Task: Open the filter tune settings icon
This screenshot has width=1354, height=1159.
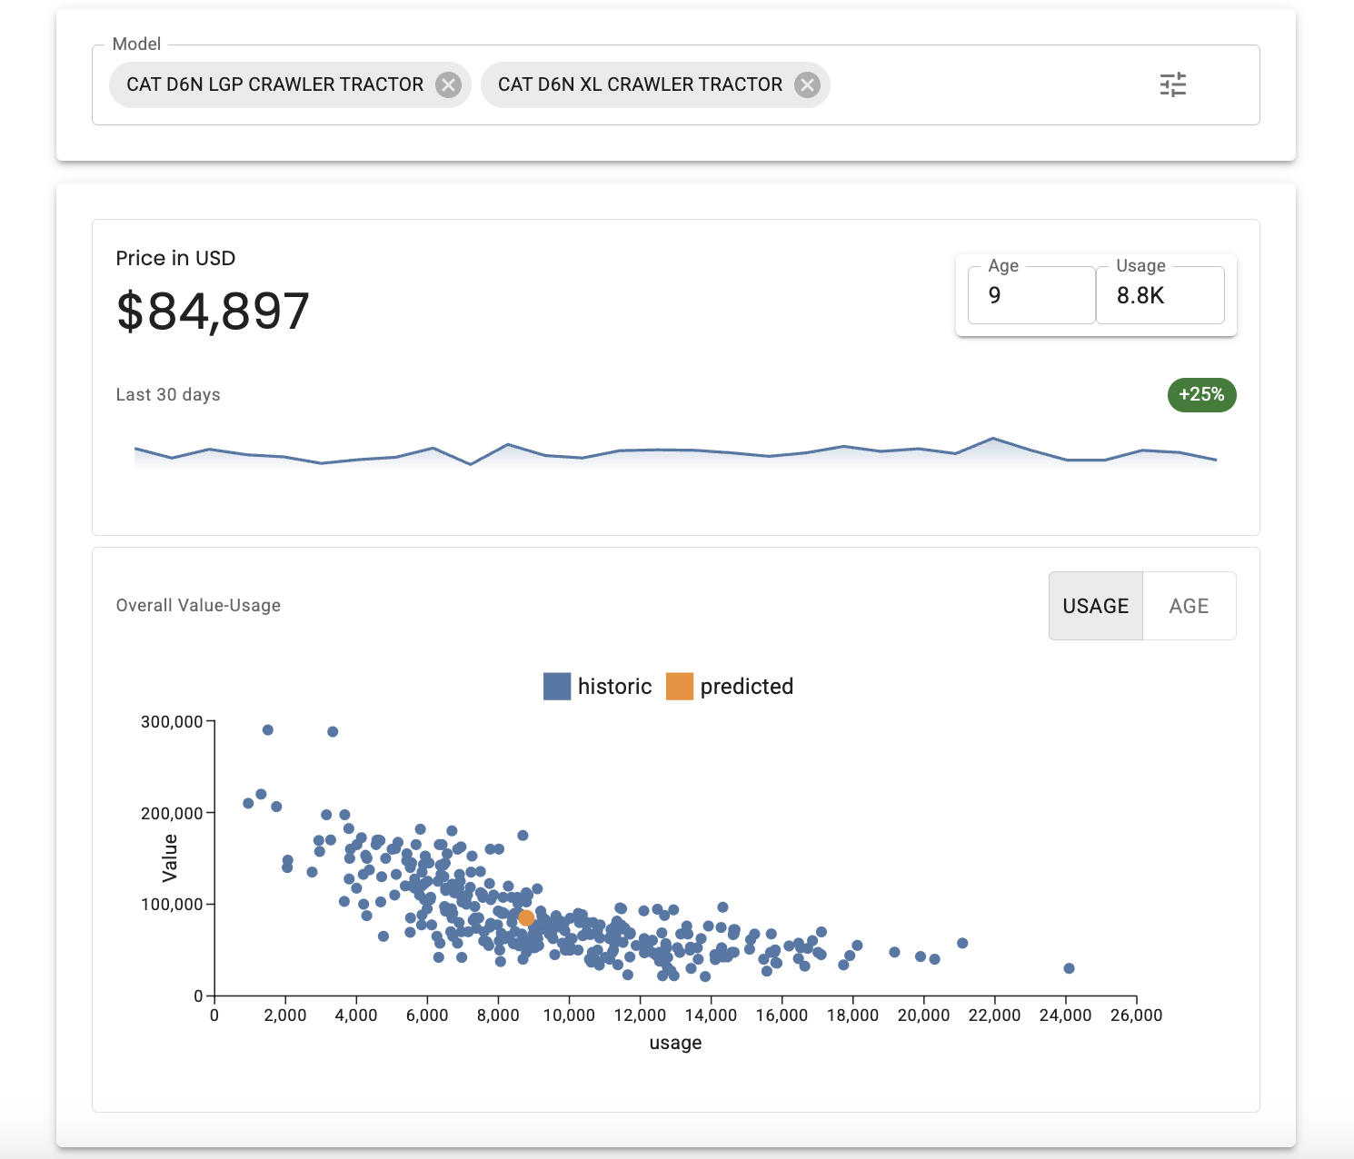Action: pos(1173,84)
